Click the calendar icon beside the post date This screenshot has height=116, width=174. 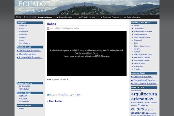pyautogui.click(x=48, y=28)
